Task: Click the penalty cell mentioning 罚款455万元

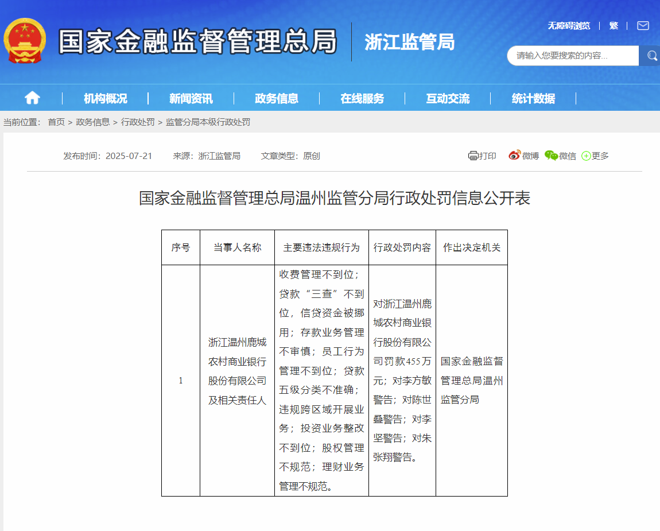Action: pos(402,381)
